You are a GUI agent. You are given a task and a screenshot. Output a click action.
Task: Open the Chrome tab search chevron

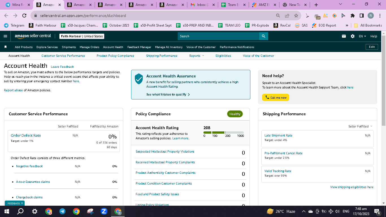point(341,4)
